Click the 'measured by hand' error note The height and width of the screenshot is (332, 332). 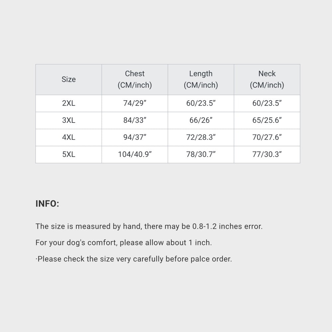pos(149,226)
